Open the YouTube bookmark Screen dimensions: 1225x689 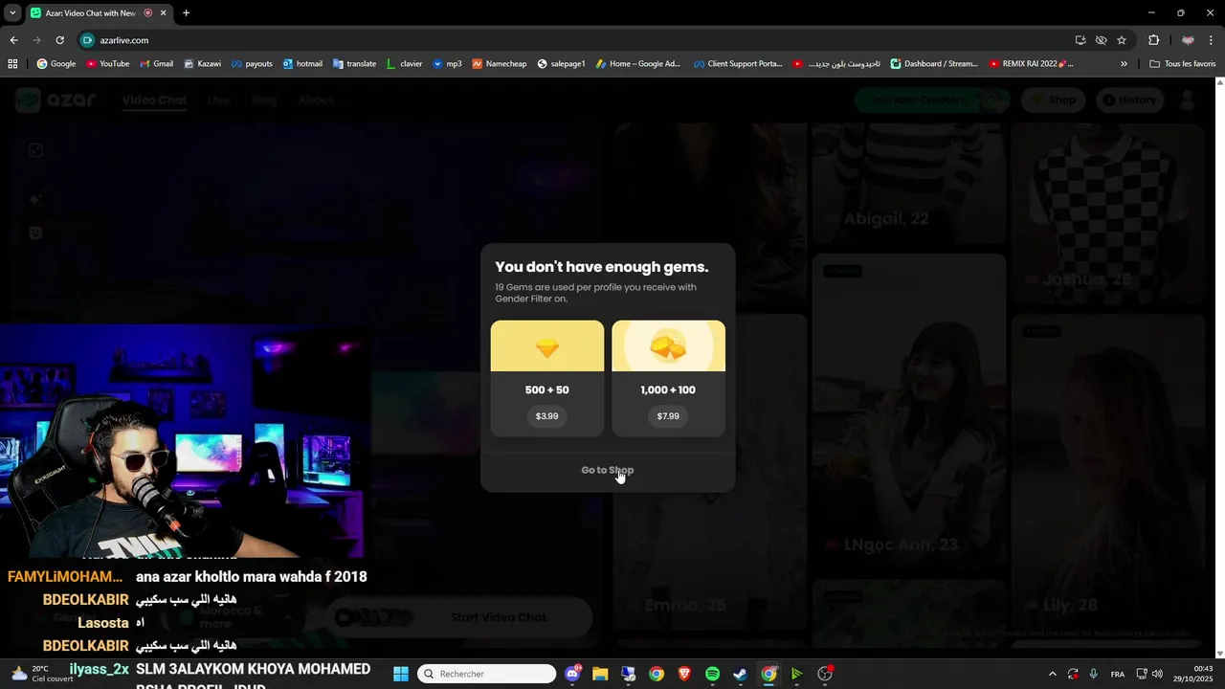pyautogui.click(x=107, y=64)
